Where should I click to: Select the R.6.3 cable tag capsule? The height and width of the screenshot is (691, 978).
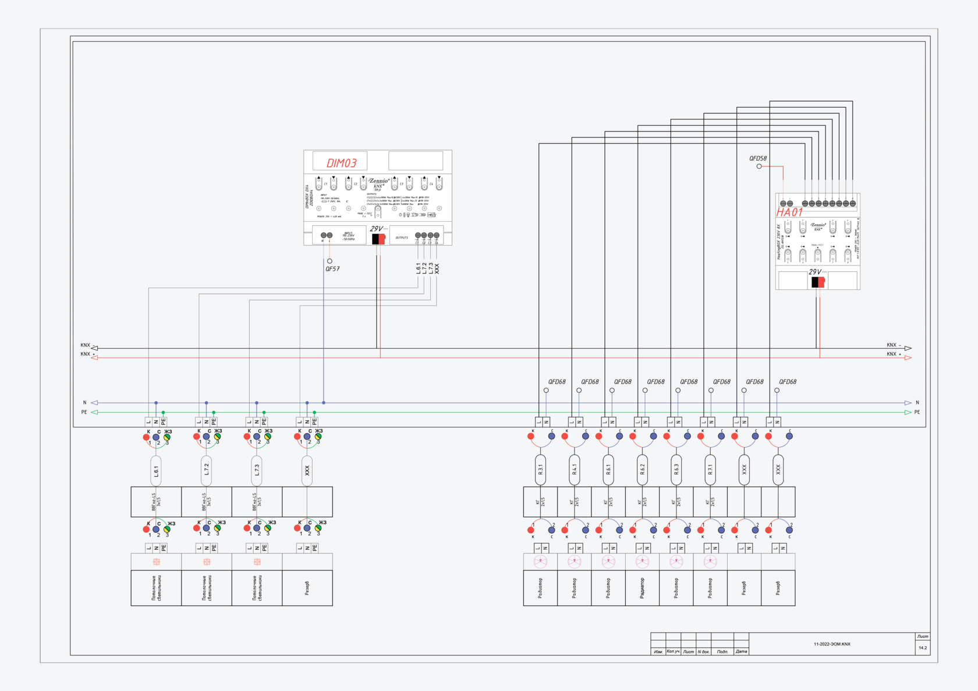pyautogui.click(x=676, y=470)
